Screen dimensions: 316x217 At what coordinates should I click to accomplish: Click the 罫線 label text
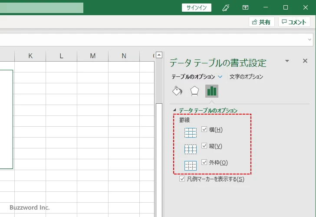184,120
